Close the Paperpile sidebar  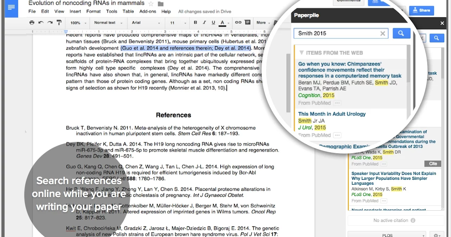coord(442,23)
